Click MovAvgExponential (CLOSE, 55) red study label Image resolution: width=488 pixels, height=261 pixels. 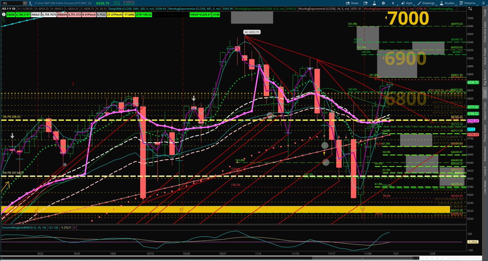[x=389, y=9]
